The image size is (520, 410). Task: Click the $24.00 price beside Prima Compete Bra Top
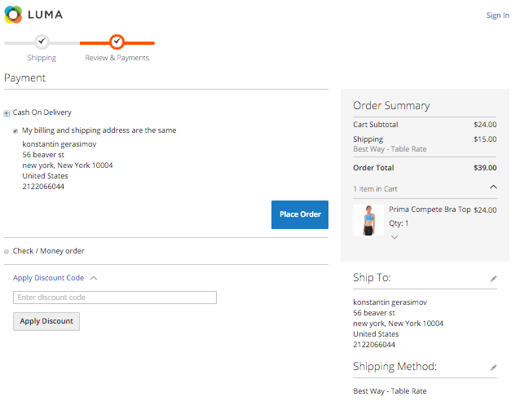[x=485, y=210]
